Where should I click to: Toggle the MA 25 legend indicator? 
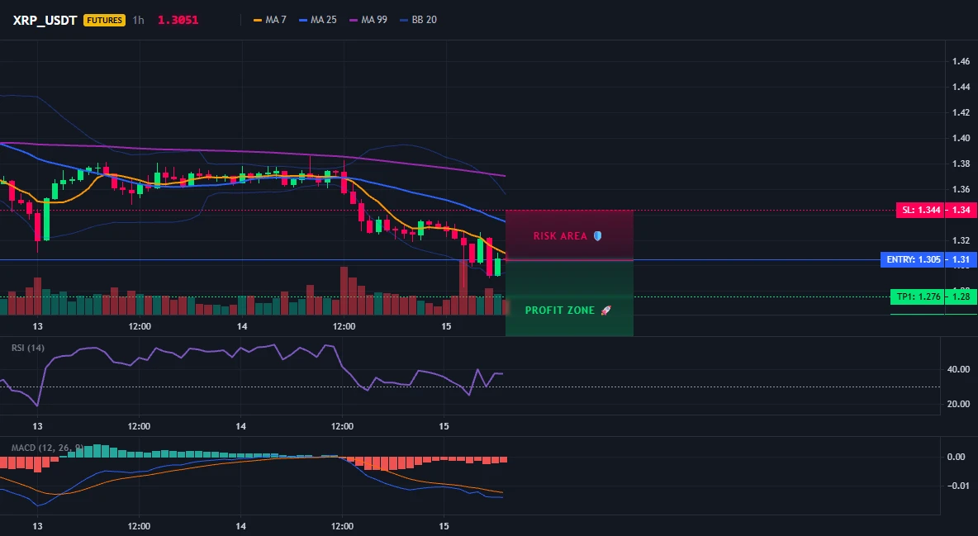[317, 20]
